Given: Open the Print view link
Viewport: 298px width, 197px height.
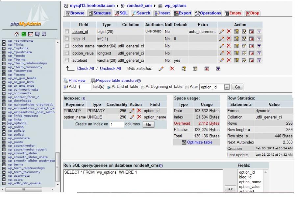Looking at the screenshot, I should coord(77,80).
